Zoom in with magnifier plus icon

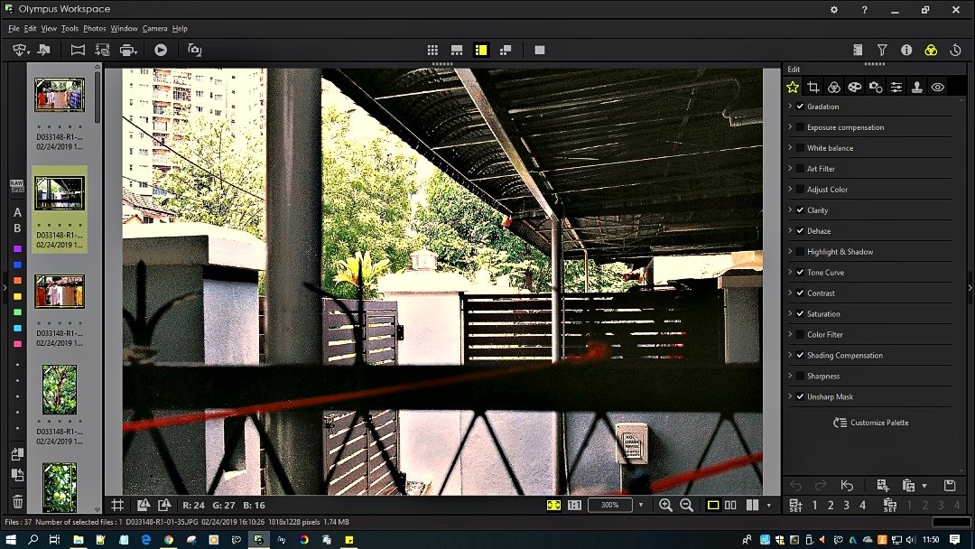(665, 505)
